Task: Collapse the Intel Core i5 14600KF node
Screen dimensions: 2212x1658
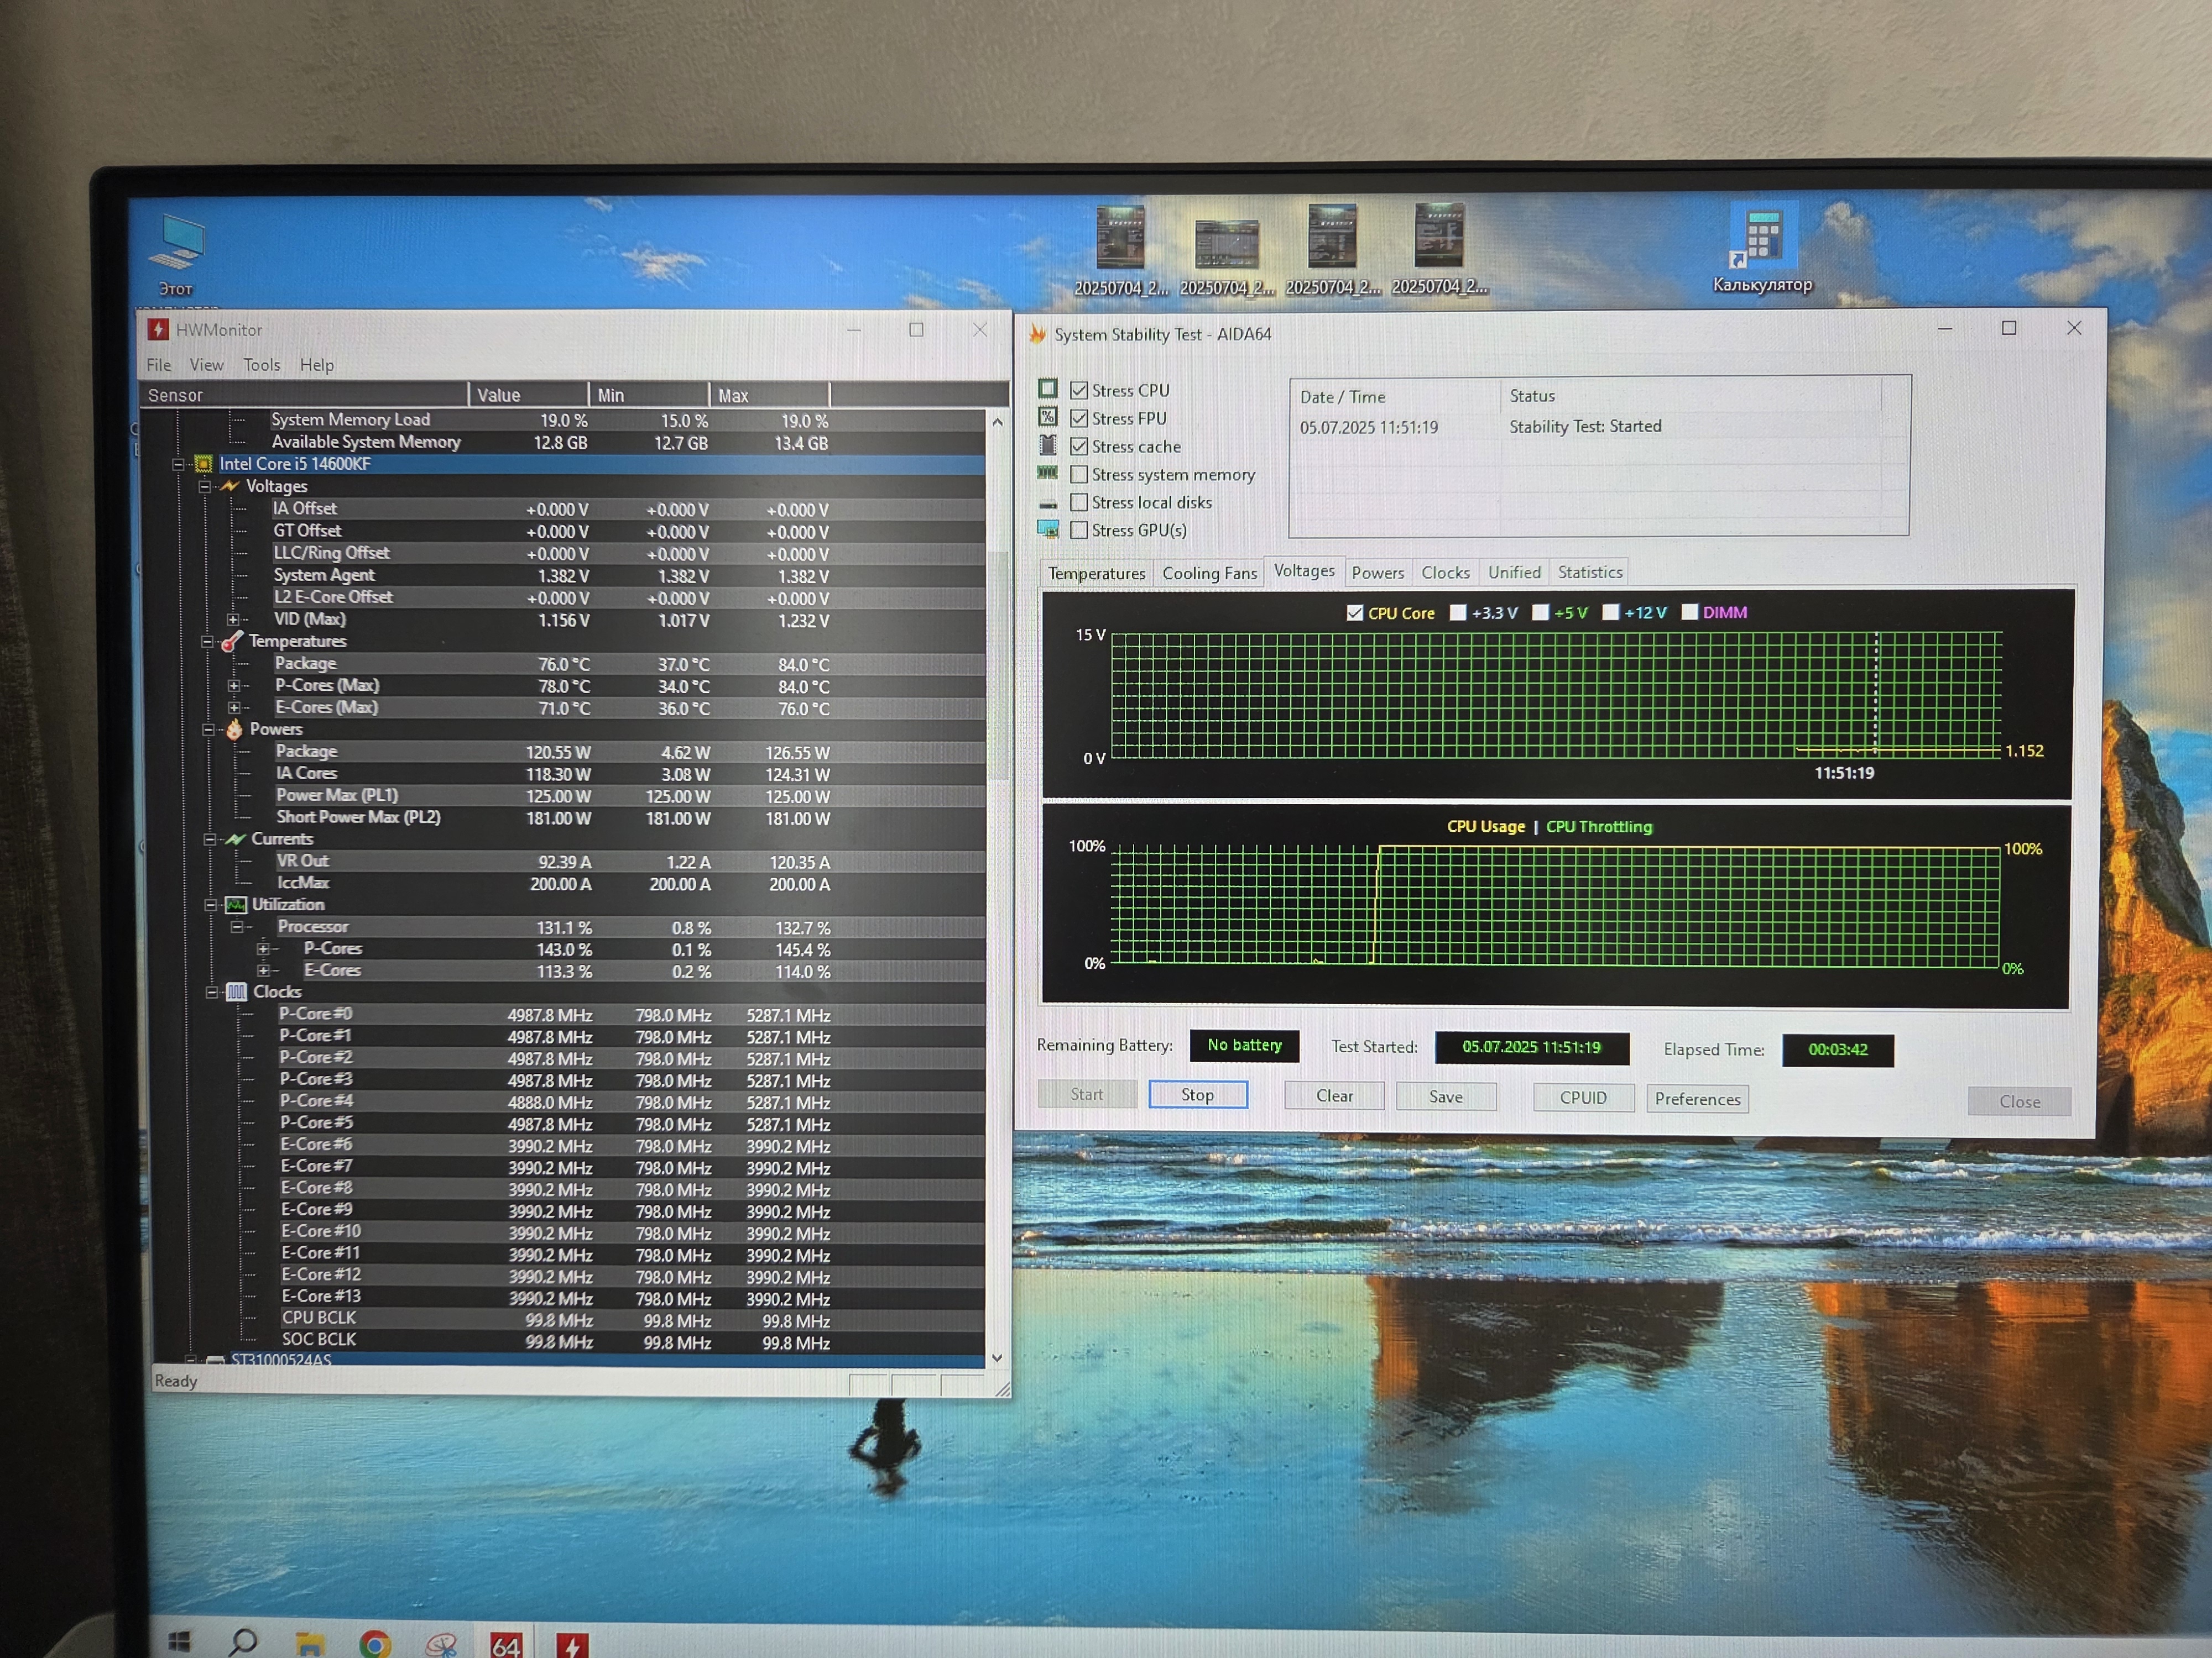Action: pyautogui.click(x=178, y=464)
